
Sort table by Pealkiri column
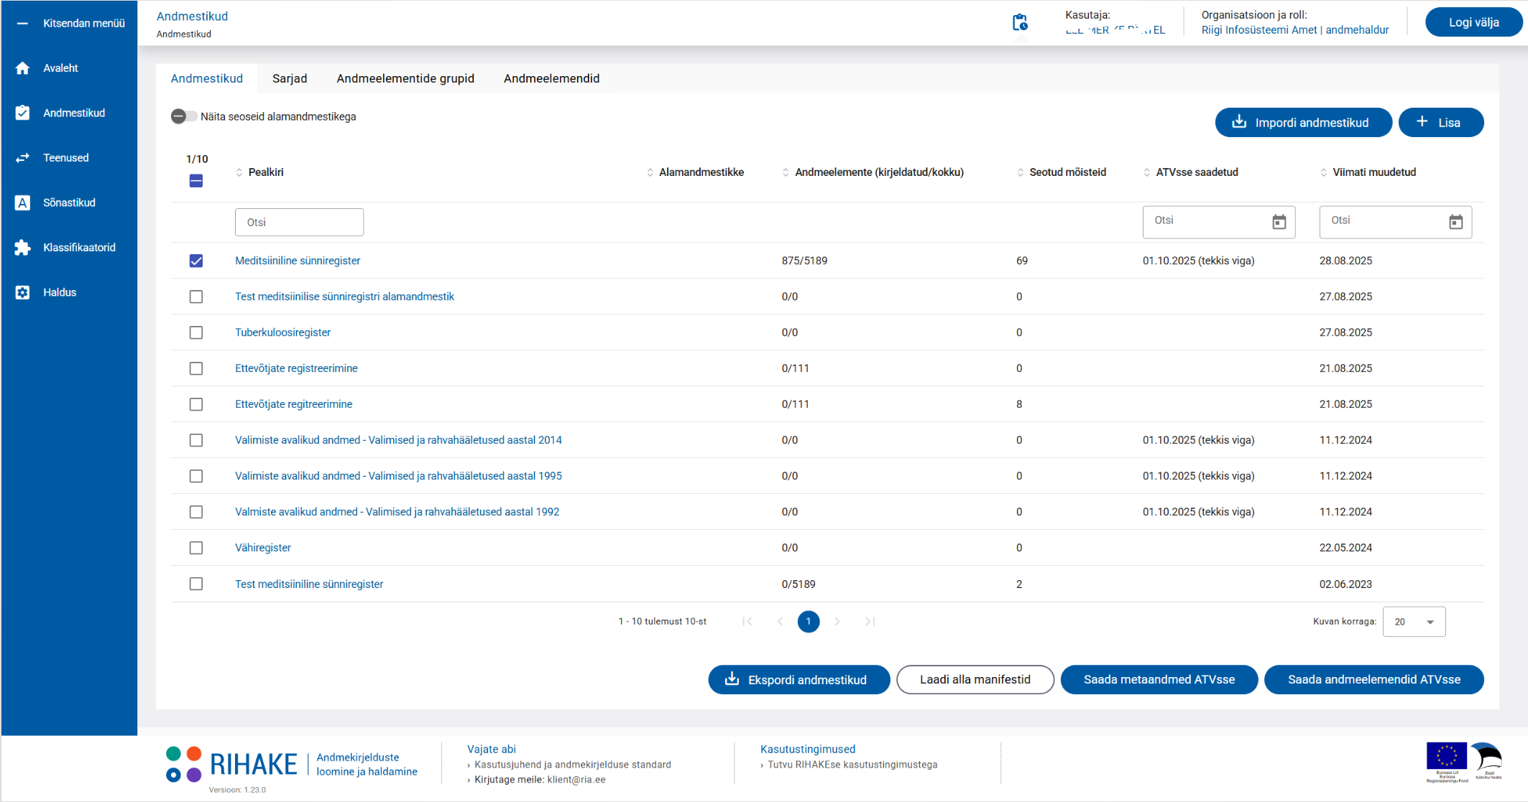click(239, 172)
